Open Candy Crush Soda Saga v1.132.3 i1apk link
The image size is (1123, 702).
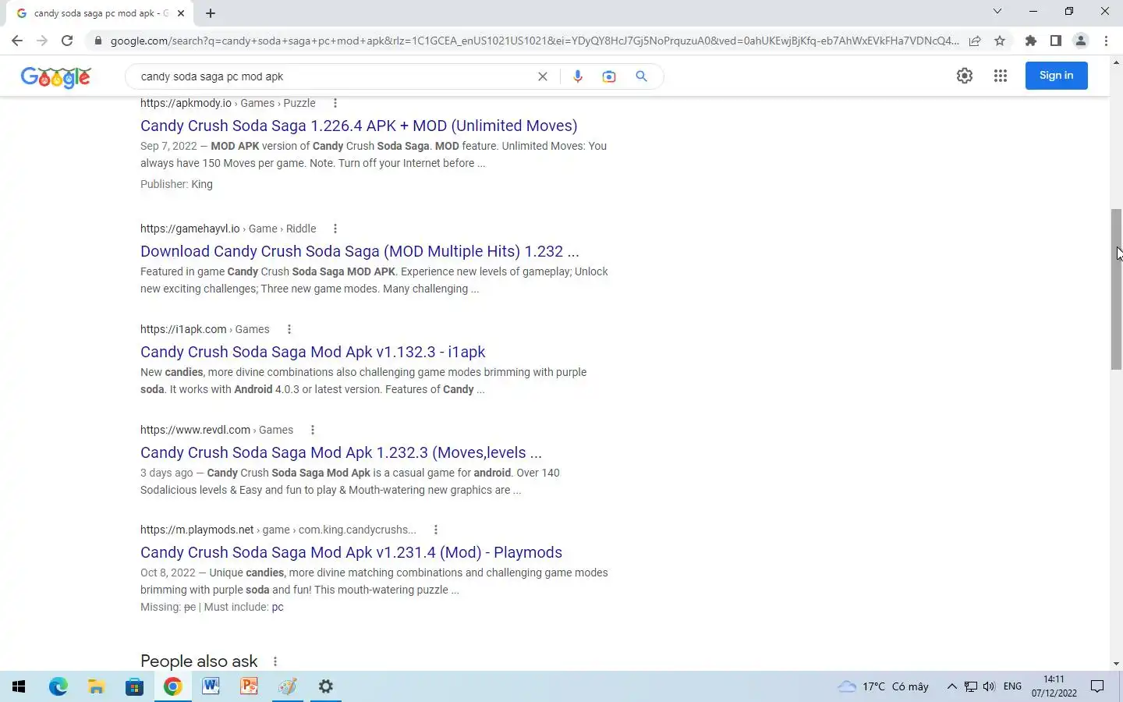pyautogui.click(x=313, y=352)
